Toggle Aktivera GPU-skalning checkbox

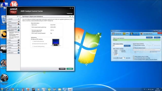[32, 39]
